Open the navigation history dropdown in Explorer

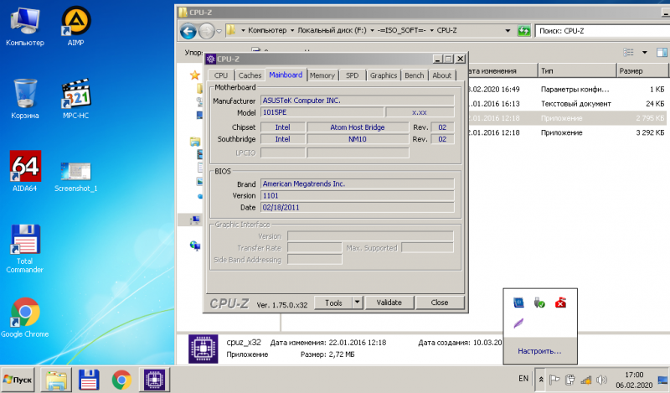point(219,31)
